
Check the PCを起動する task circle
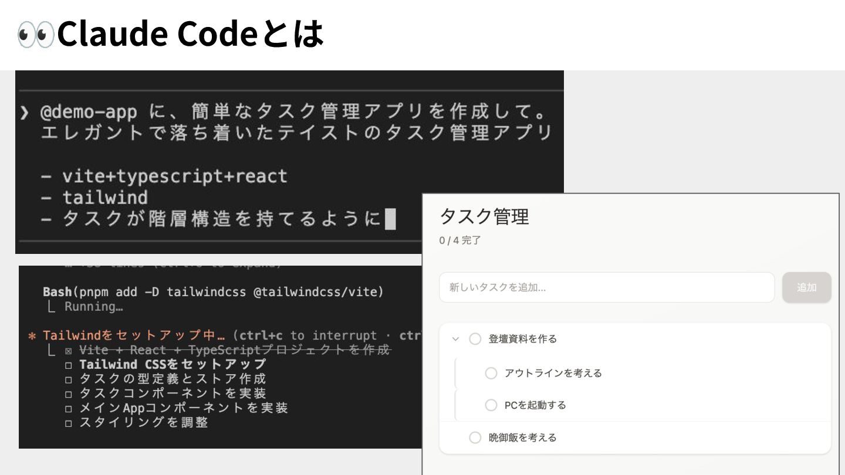[491, 405]
